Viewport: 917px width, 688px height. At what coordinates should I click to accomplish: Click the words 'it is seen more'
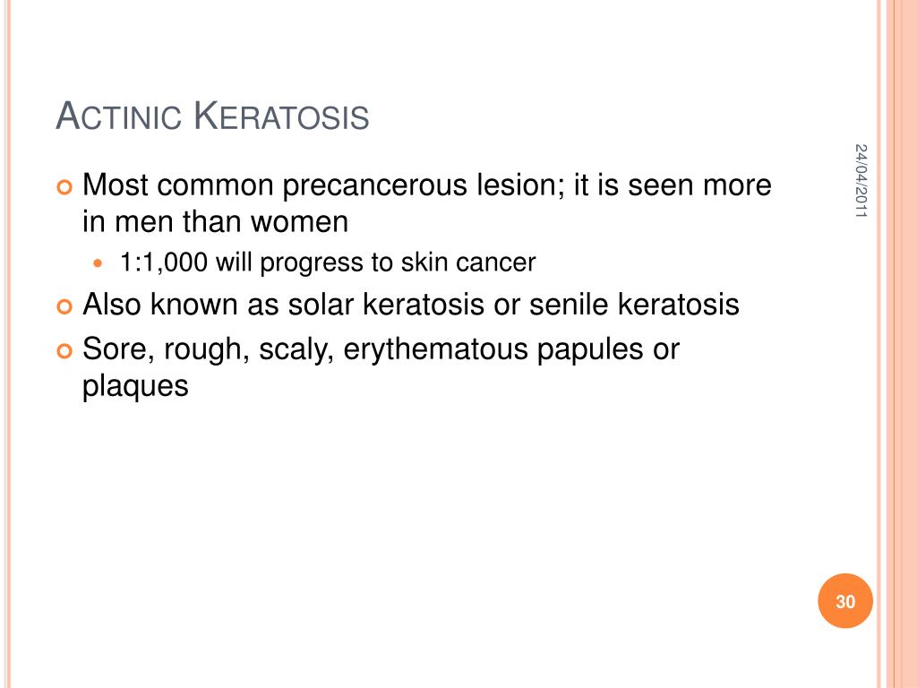click(x=673, y=185)
